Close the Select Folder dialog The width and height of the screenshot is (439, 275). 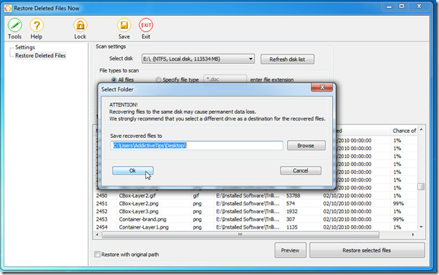click(x=322, y=88)
